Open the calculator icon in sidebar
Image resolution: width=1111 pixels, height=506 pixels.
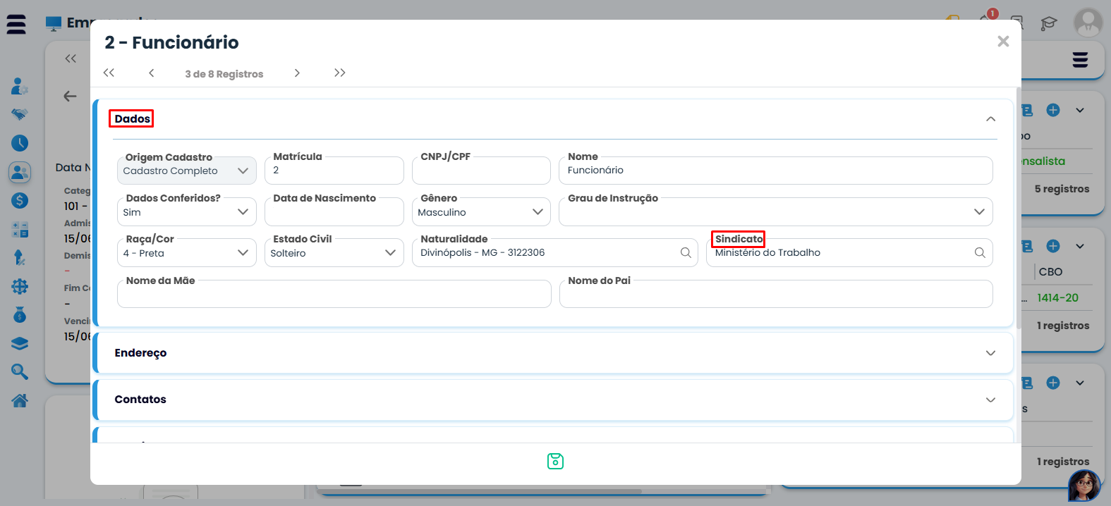coord(20,229)
